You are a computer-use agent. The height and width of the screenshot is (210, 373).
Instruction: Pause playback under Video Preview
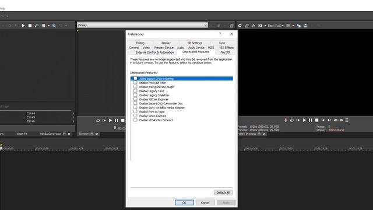[311, 120]
